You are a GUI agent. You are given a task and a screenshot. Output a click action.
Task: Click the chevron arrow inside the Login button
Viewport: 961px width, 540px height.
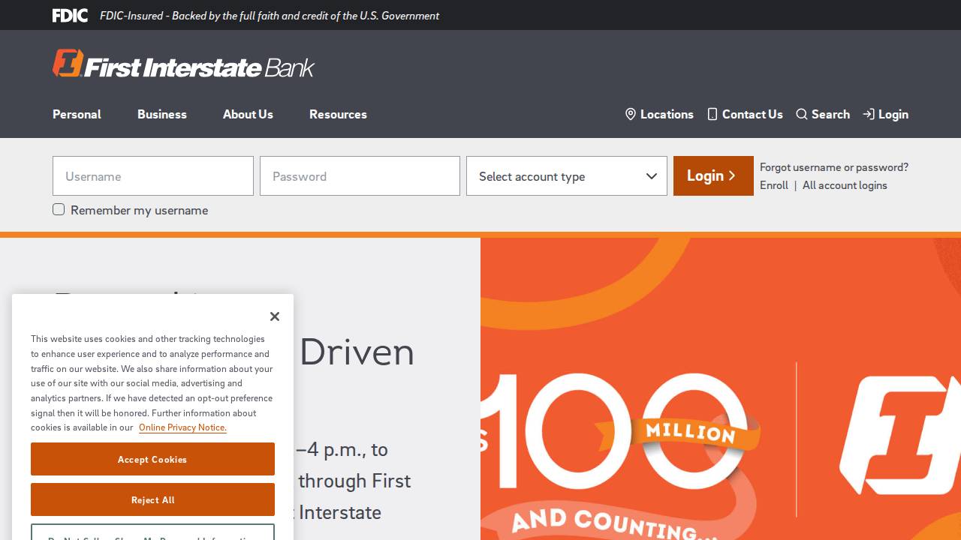[732, 175]
